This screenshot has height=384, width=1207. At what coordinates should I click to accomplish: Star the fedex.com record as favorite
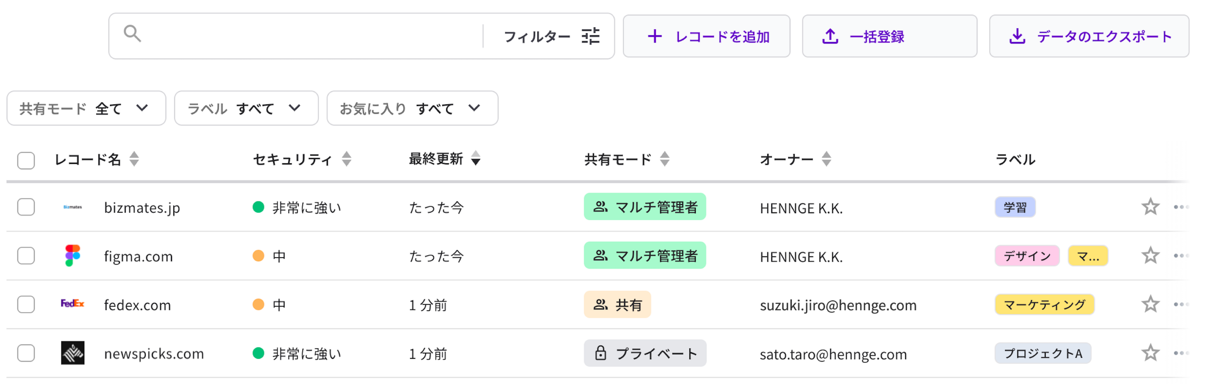pos(1150,304)
